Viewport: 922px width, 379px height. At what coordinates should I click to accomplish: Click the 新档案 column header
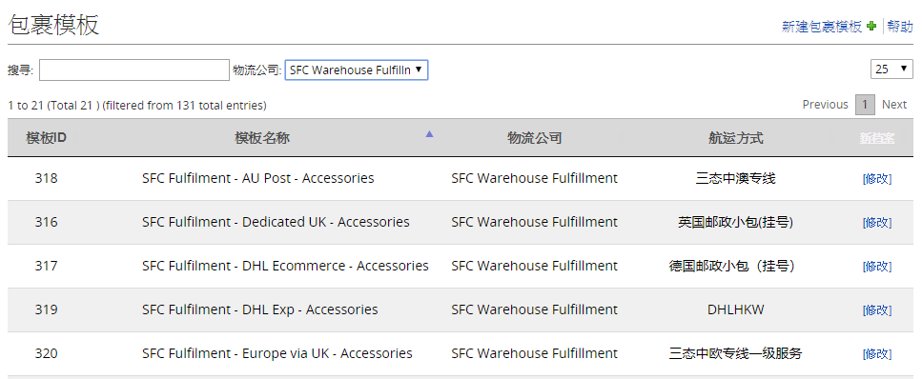tap(877, 138)
